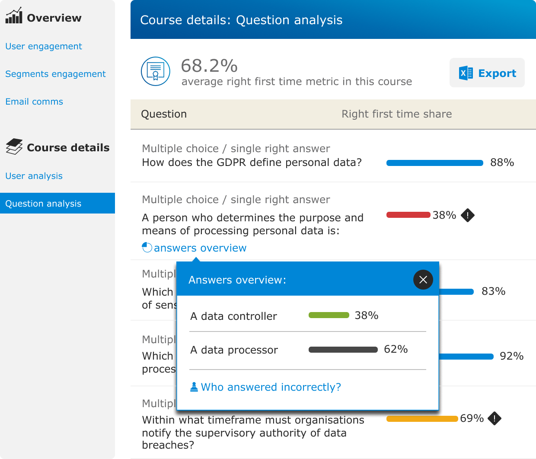Open User engagement in the sidebar
The width and height of the screenshot is (536, 459).
pos(44,46)
